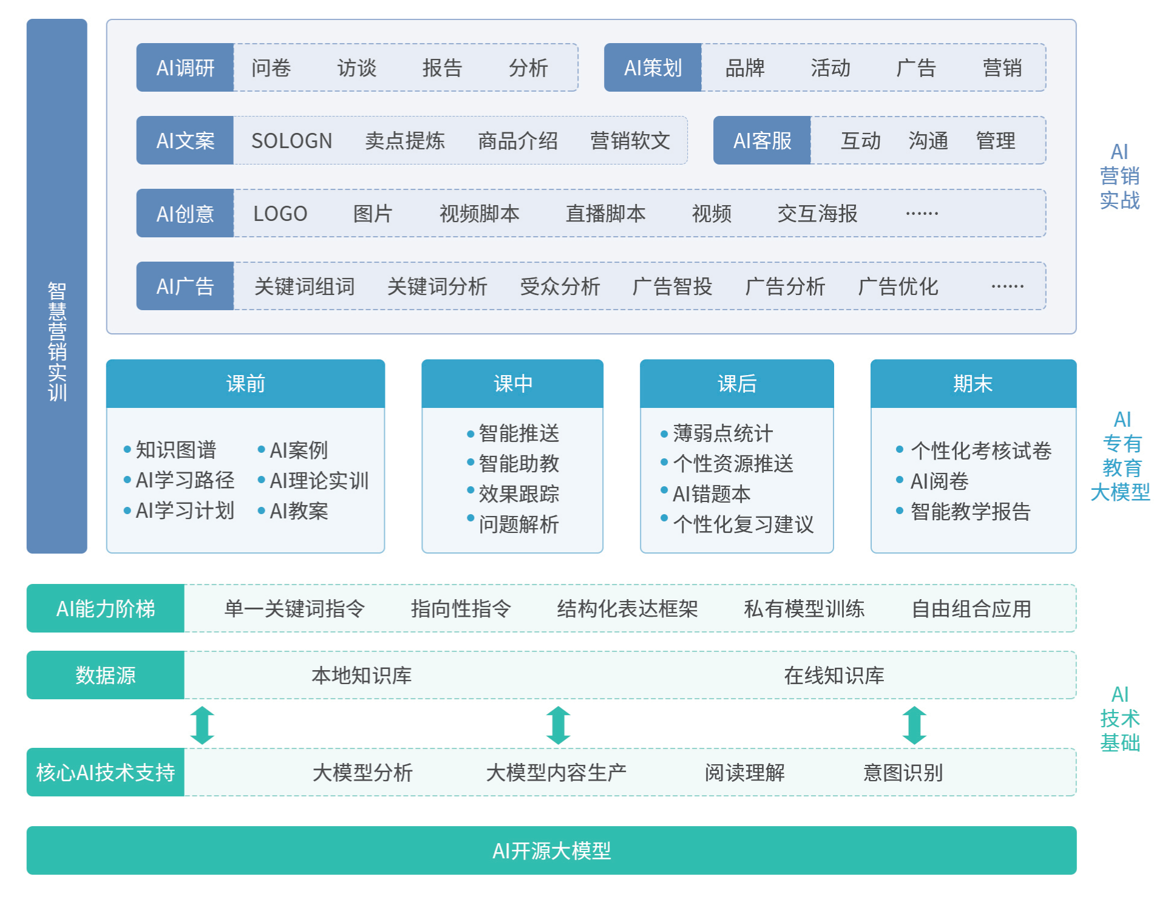Click 管理 in AI客服 row
Image resolution: width=1165 pixels, height=899 pixels.
996,141
